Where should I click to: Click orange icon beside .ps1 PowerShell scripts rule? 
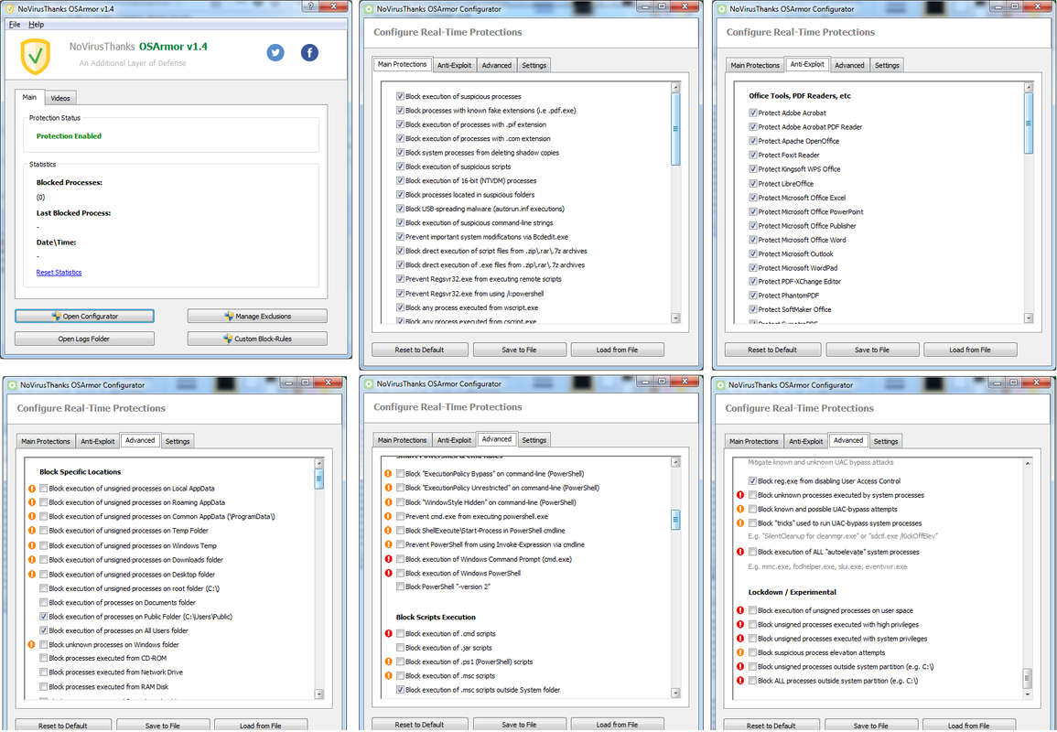click(x=388, y=662)
